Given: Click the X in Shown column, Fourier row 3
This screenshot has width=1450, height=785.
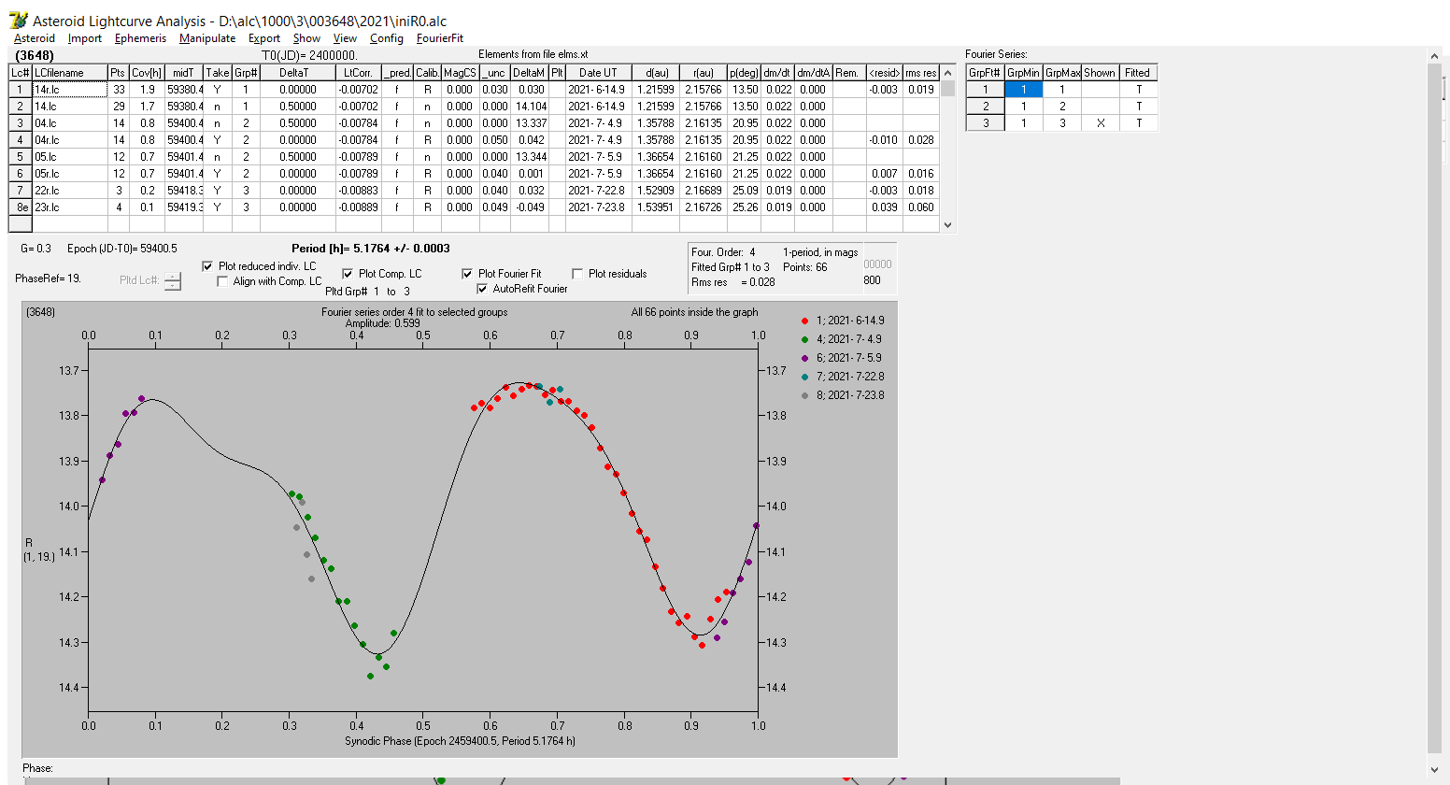Looking at the screenshot, I should (x=1100, y=123).
